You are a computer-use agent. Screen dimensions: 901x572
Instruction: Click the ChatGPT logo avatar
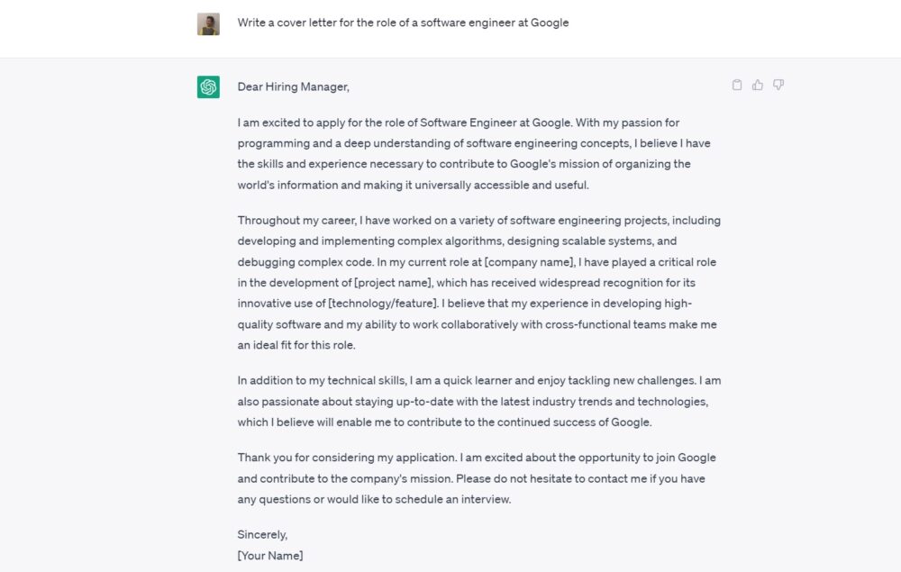[x=209, y=87]
